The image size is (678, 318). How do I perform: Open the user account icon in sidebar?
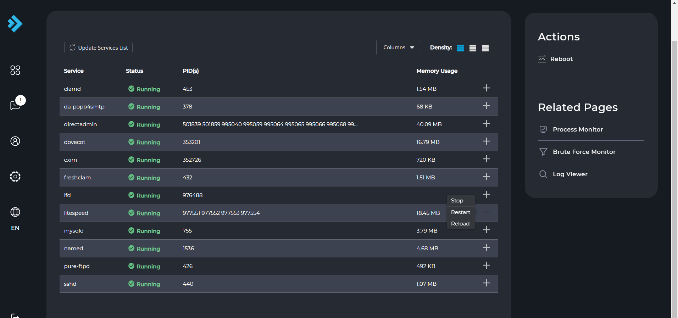coord(15,141)
